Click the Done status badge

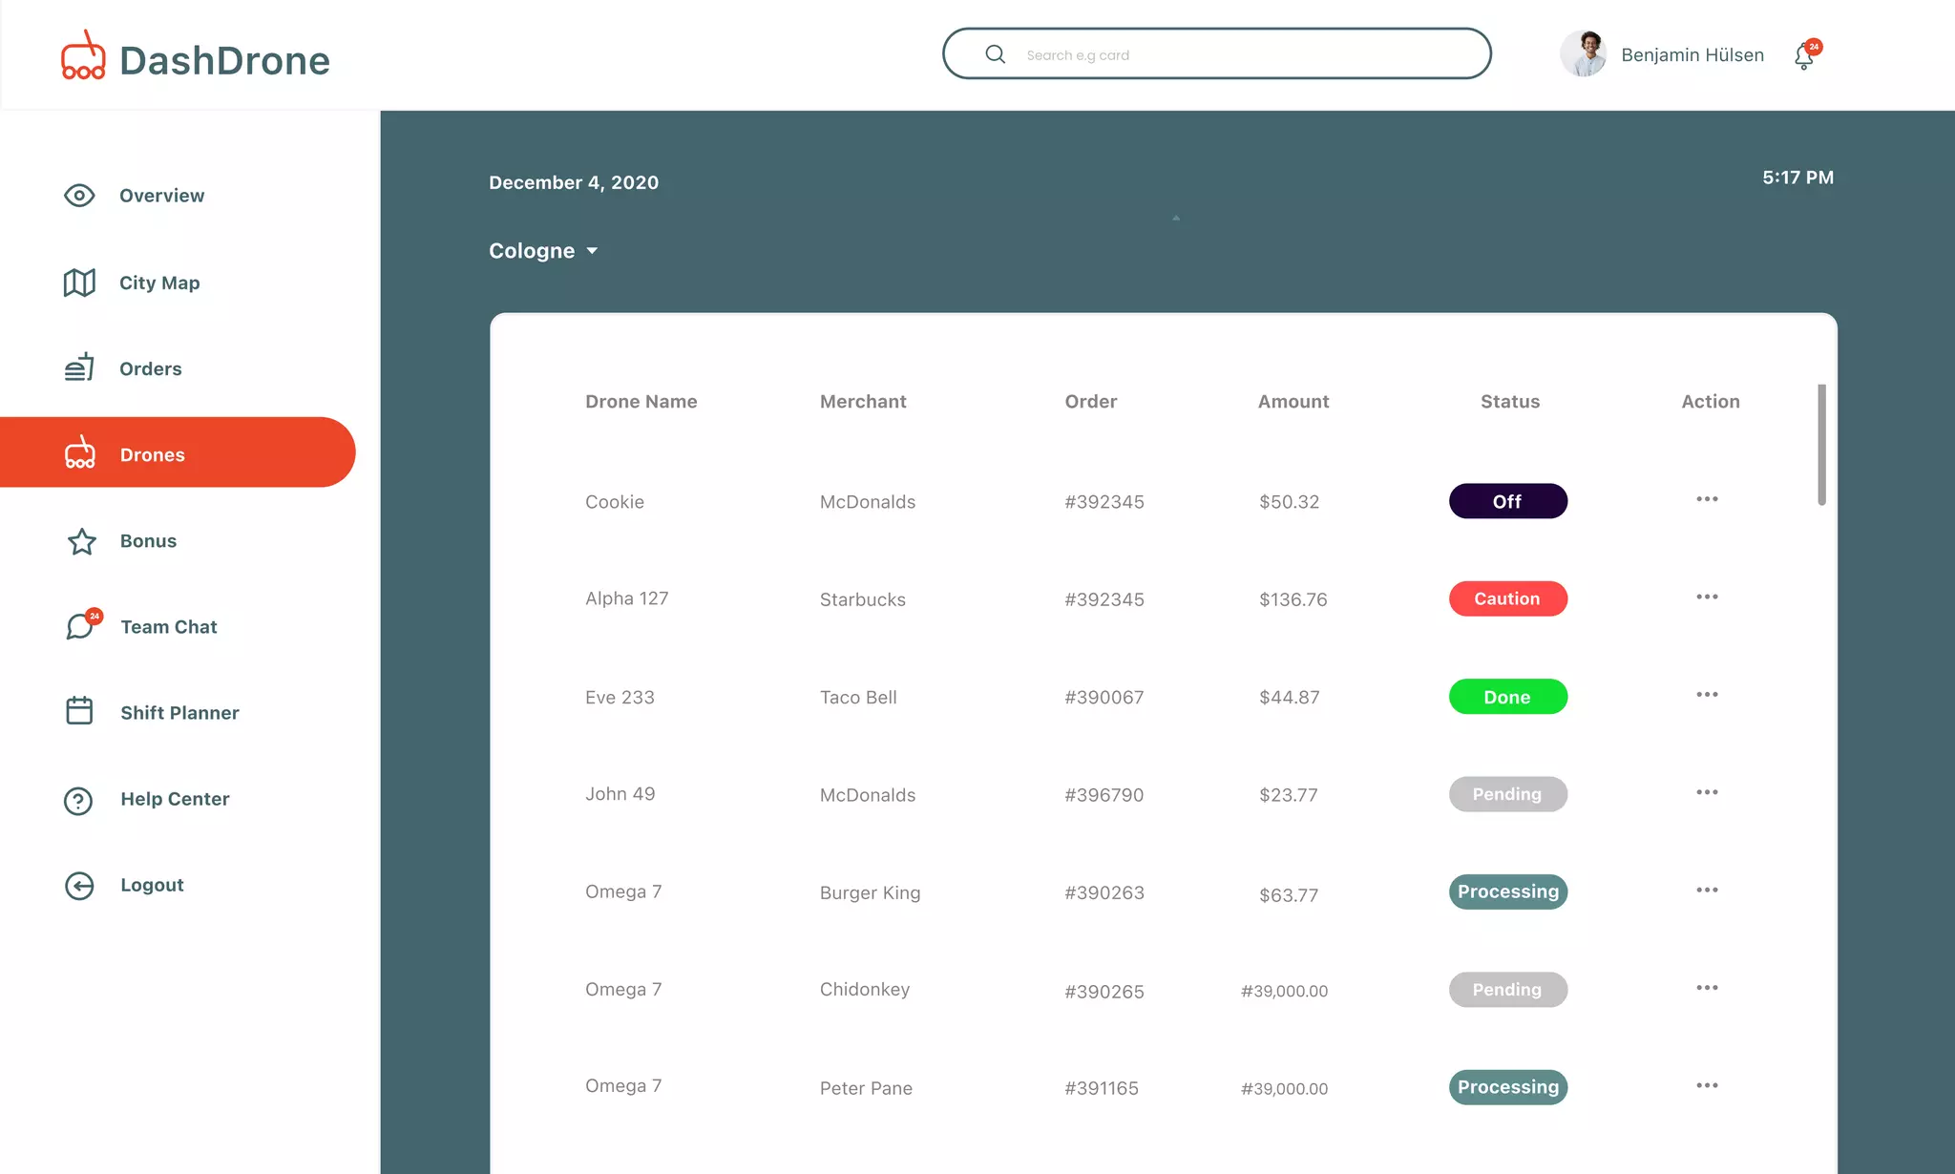point(1508,697)
